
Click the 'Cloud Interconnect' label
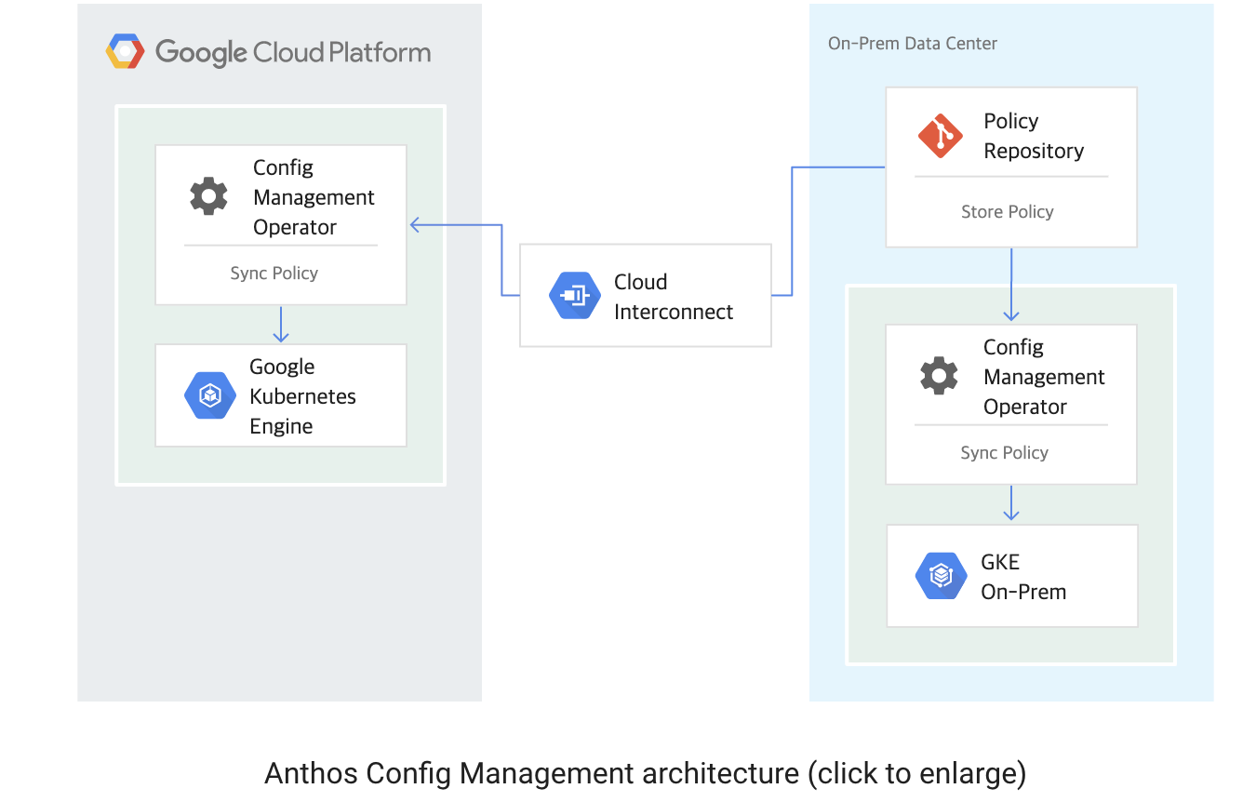click(674, 297)
